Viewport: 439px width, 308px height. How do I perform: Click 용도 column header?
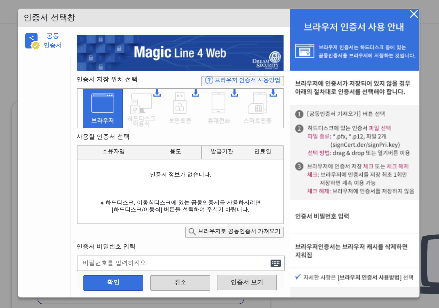coord(176,152)
